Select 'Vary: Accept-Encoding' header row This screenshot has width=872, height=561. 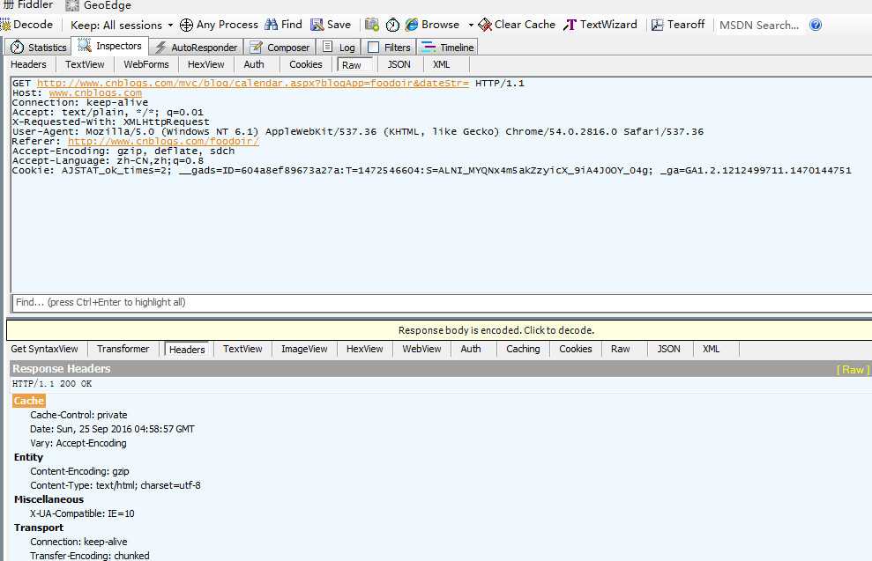coord(78,443)
